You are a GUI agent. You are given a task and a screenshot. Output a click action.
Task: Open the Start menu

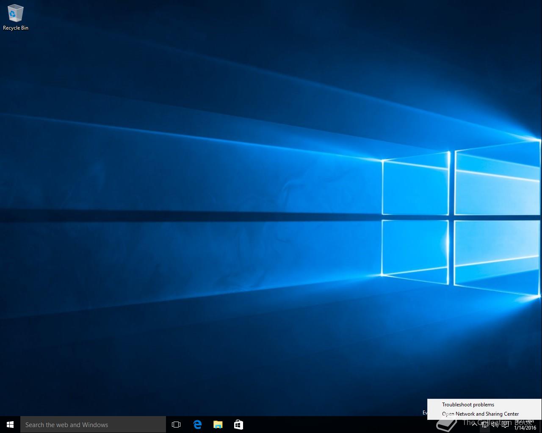coord(10,425)
